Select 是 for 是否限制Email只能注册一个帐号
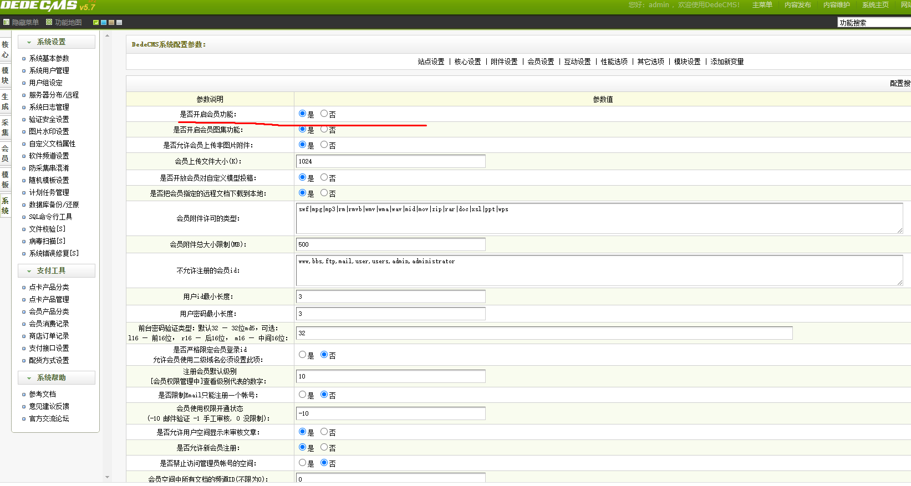The height and width of the screenshot is (486, 911). (x=302, y=395)
